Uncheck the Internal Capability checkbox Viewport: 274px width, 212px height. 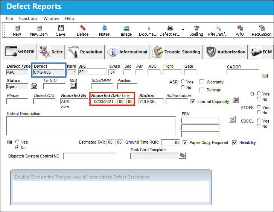coord(193,101)
